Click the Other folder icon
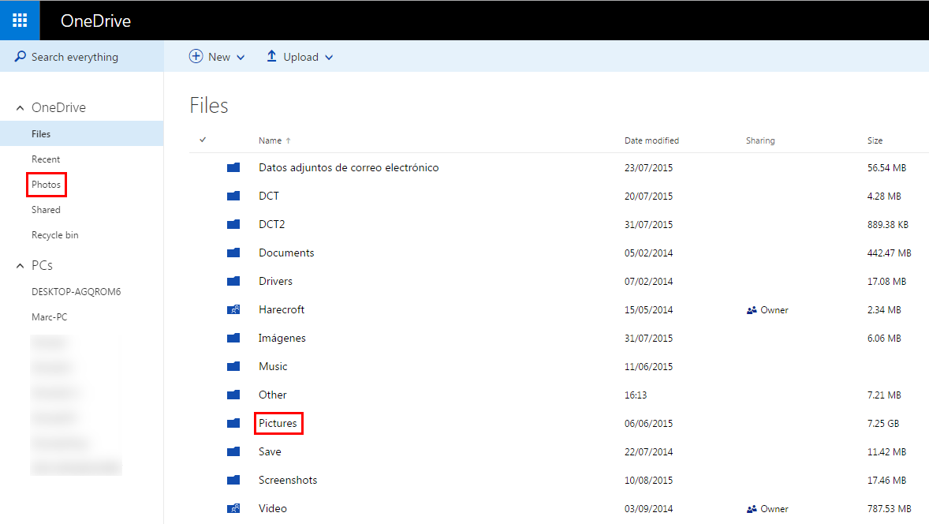The height and width of the screenshot is (524, 929). tap(233, 395)
